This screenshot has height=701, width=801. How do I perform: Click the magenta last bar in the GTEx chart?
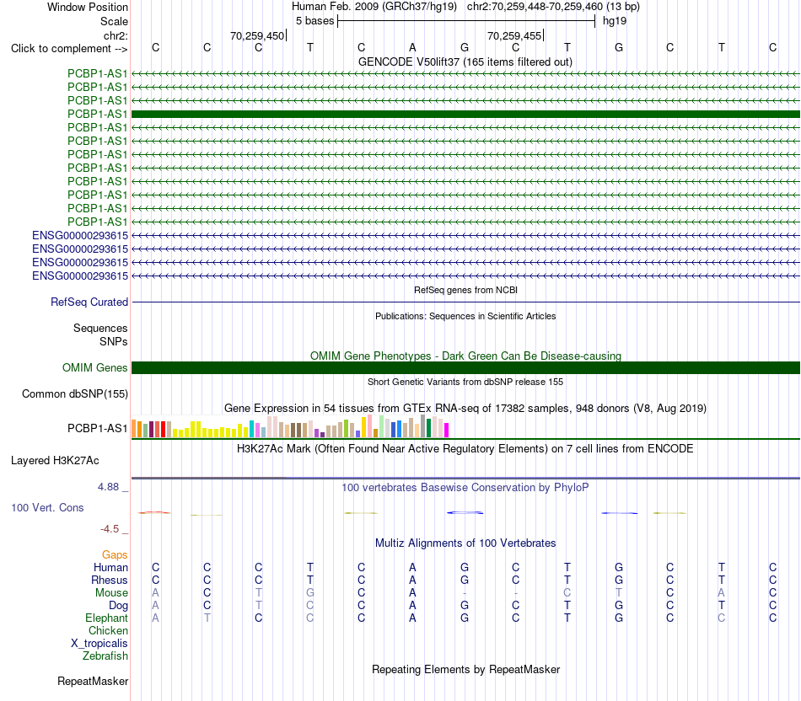click(447, 430)
